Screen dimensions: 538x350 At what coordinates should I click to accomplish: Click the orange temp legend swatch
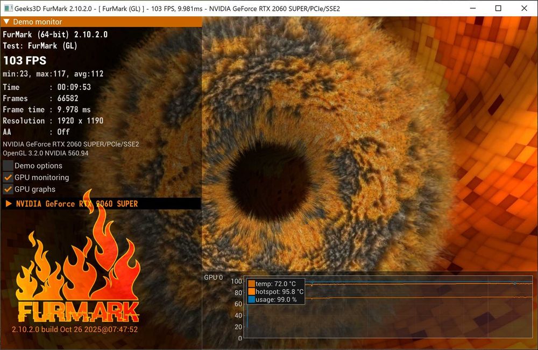(251, 284)
